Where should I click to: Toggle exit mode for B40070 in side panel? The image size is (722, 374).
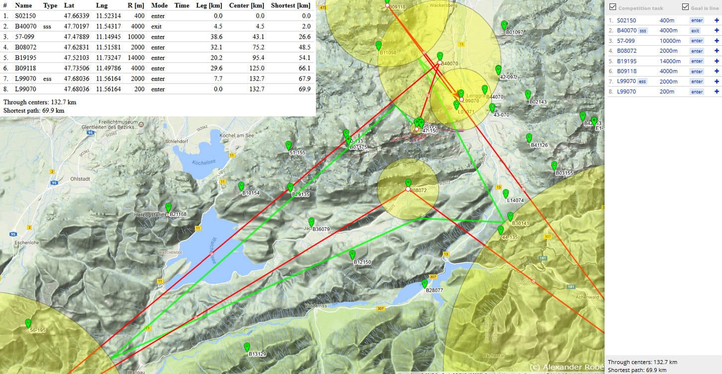click(695, 31)
